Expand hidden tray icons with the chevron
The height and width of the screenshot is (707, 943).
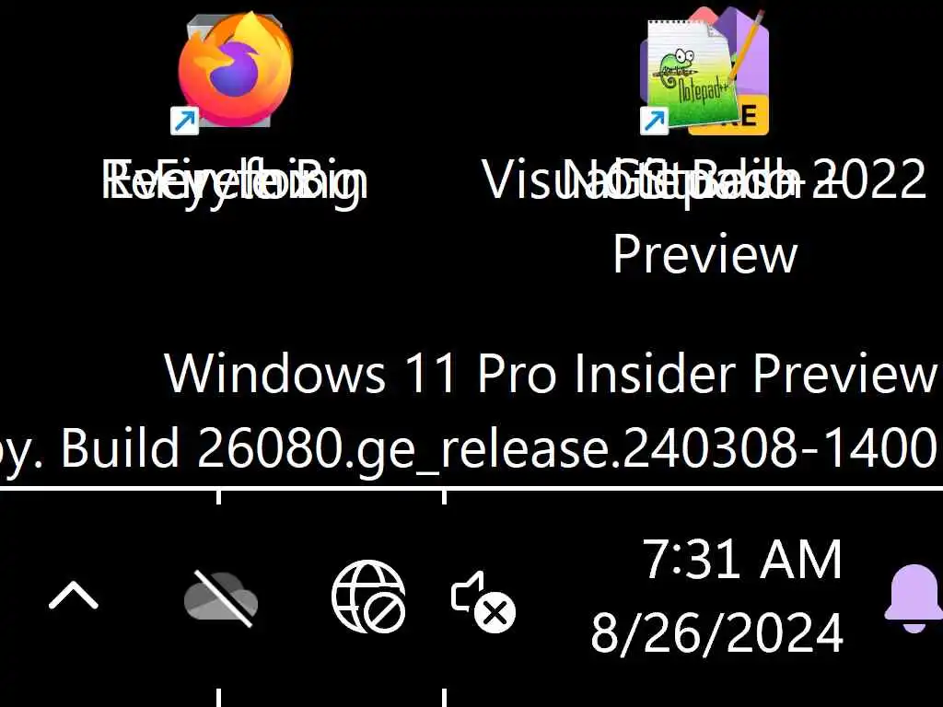tap(74, 596)
